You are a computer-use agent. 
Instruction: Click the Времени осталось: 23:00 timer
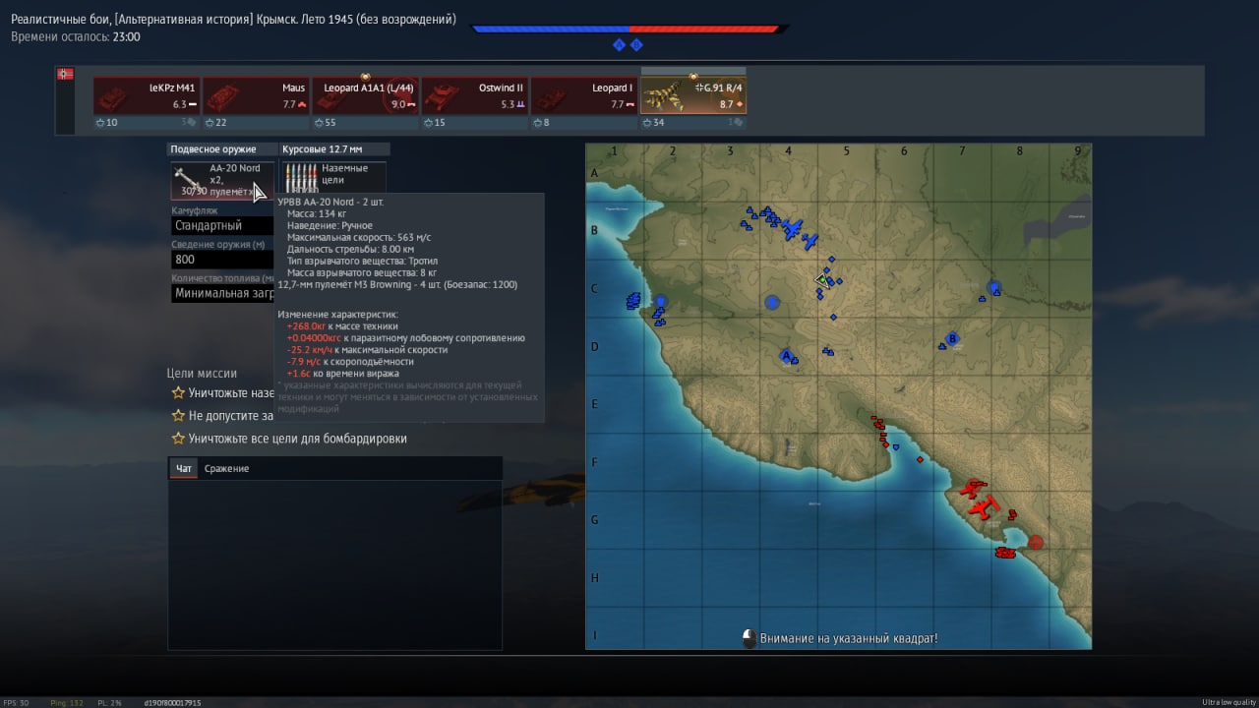[76, 36]
